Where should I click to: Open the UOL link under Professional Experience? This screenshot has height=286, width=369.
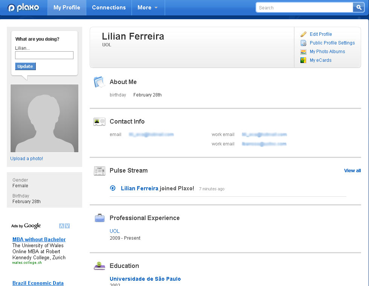point(115,231)
